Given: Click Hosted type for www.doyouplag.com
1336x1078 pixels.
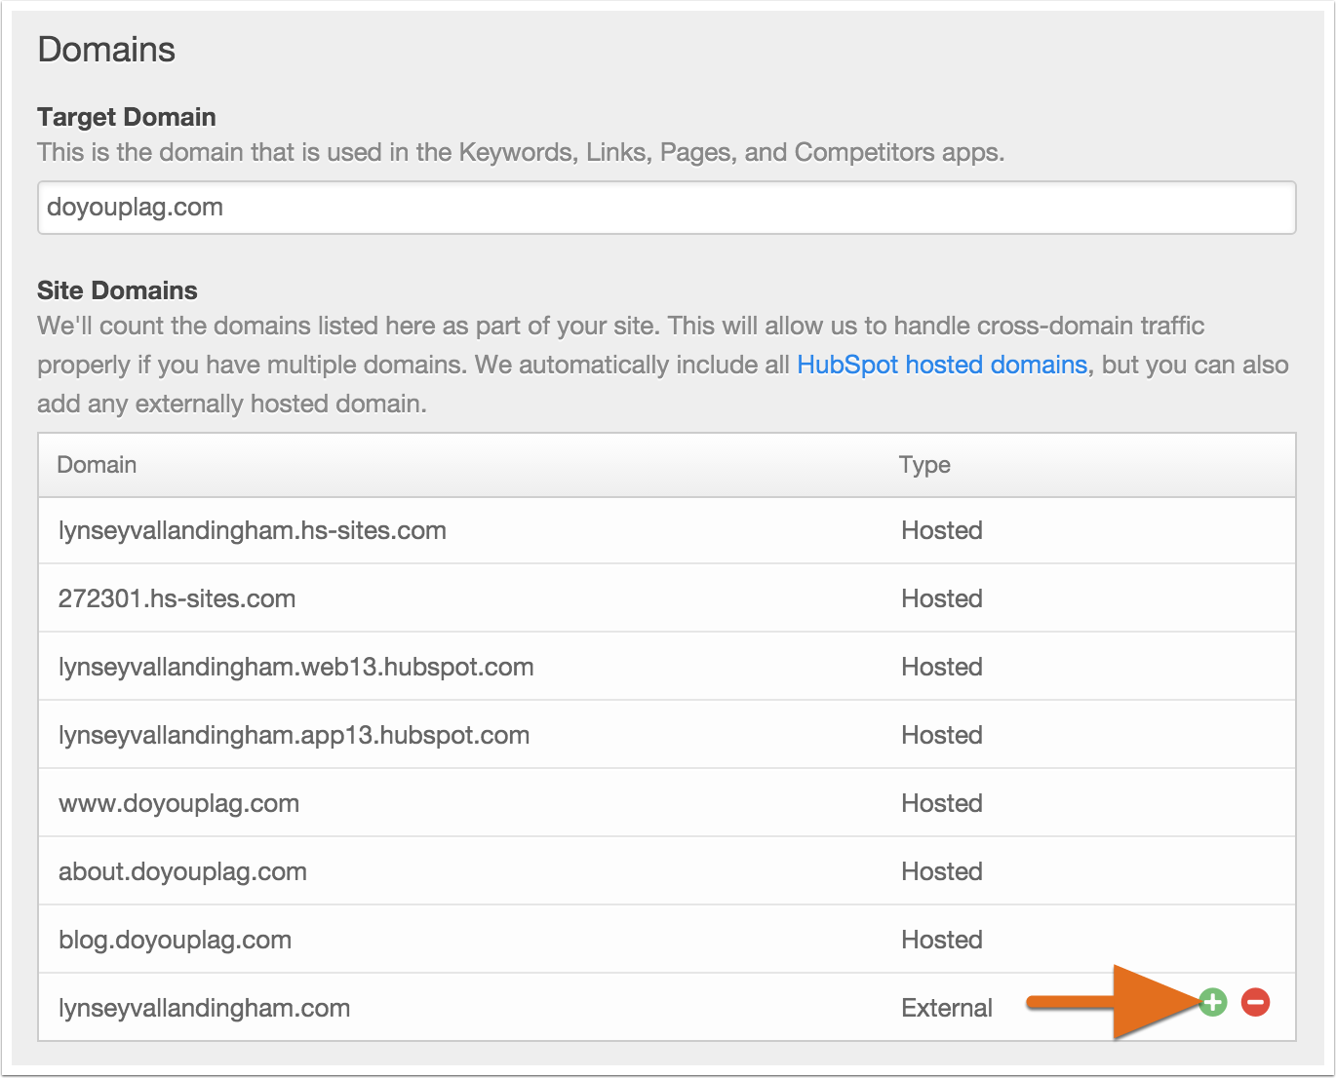Looking at the screenshot, I should [x=942, y=803].
